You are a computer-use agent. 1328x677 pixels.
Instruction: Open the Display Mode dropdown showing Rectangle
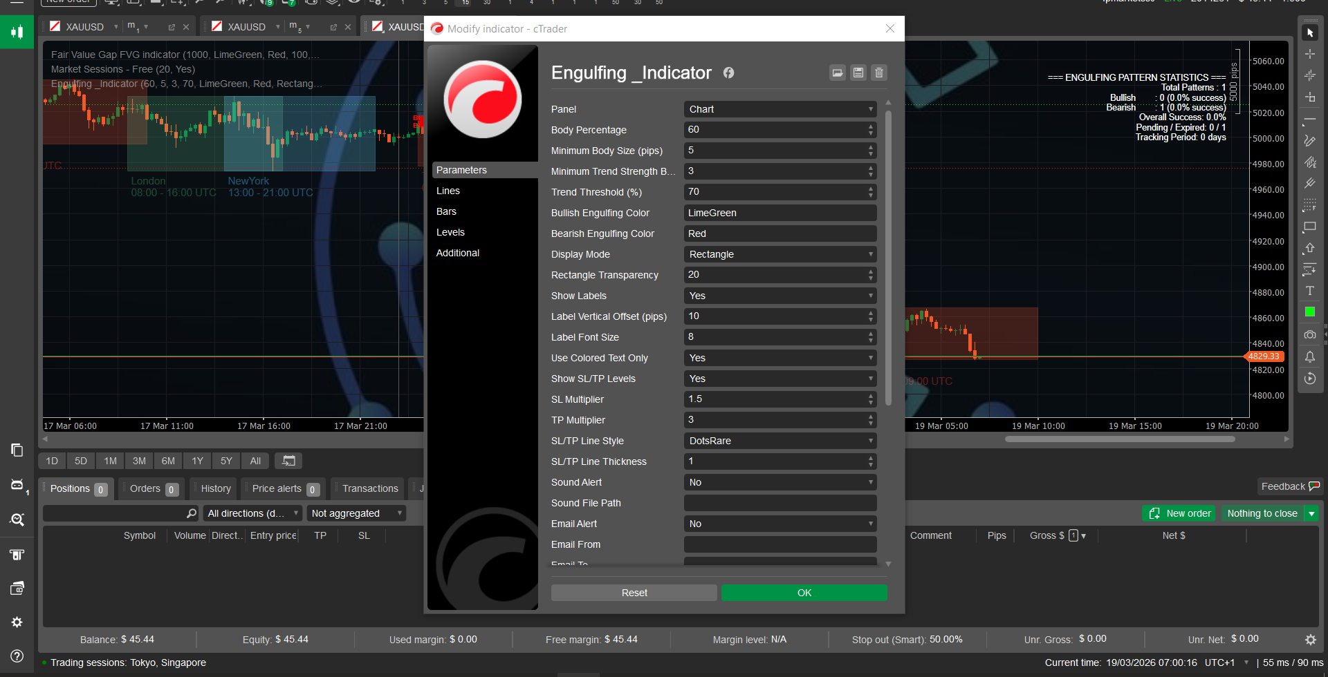coord(780,254)
